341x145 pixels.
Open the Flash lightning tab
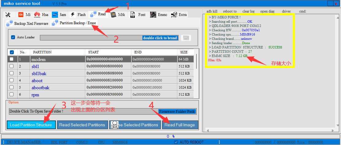click(78, 15)
